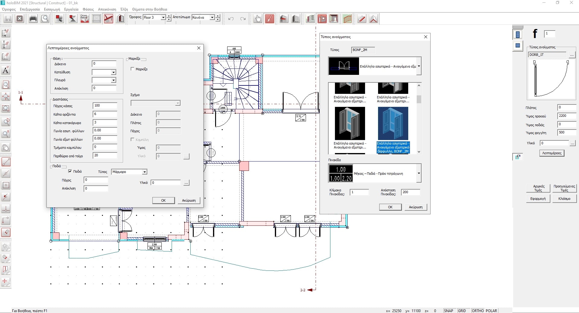The image size is (579, 313).
Task: Click the text tool letter A icon
Action: tap(6, 70)
